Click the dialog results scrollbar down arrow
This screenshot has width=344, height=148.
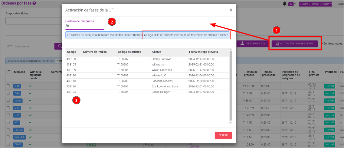pos(231,122)
